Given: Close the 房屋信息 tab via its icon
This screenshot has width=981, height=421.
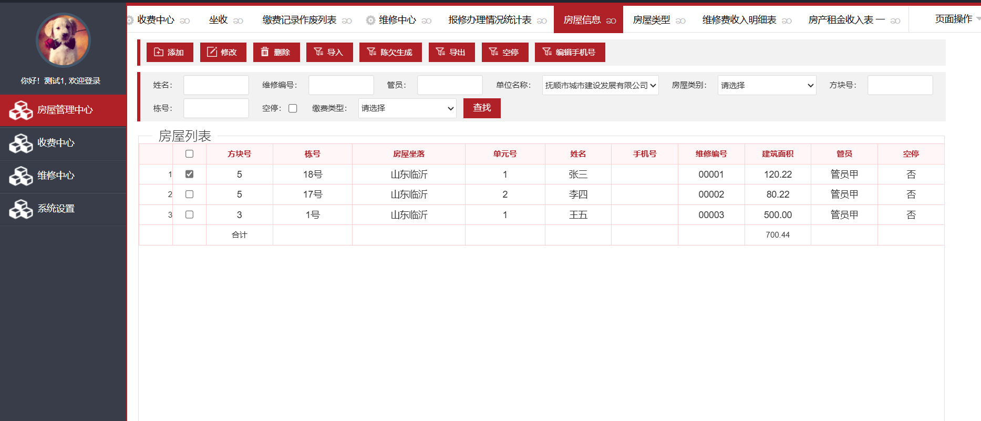Looking at the screenshot, I should coord(611,20).
